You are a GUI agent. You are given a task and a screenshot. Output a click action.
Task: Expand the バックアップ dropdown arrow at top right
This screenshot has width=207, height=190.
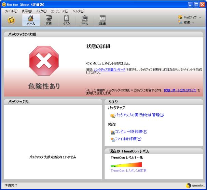(200, 17)
